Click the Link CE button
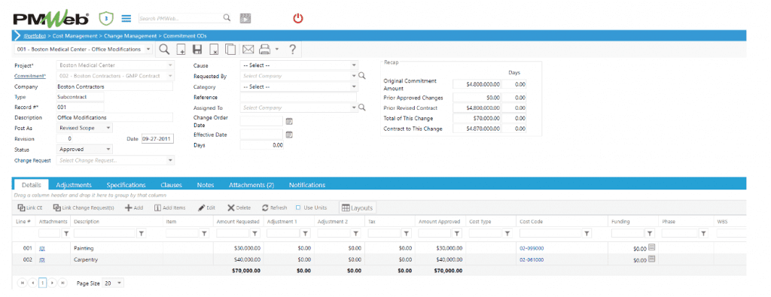The height and width of the screenshot is (297, 771). (30, 208)
